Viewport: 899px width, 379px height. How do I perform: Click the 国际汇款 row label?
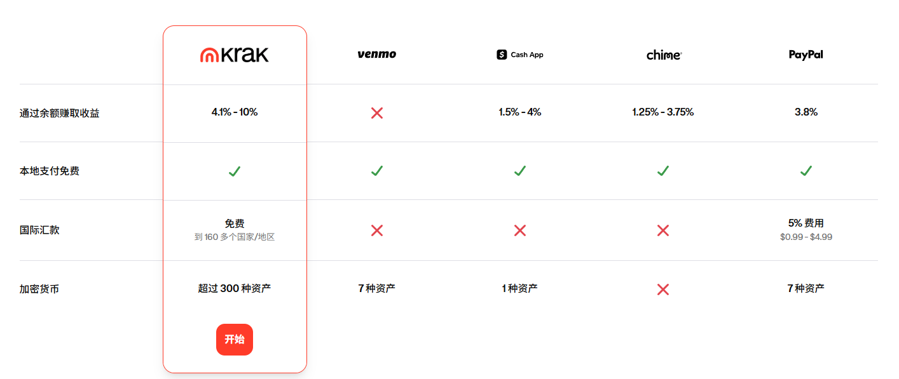point(39,230)
